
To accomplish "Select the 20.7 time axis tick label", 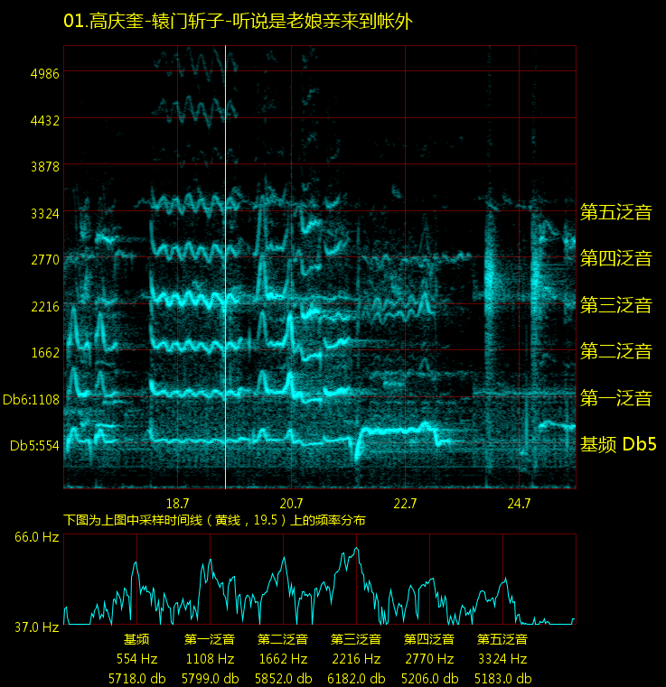I will click(x=291, y=503).
